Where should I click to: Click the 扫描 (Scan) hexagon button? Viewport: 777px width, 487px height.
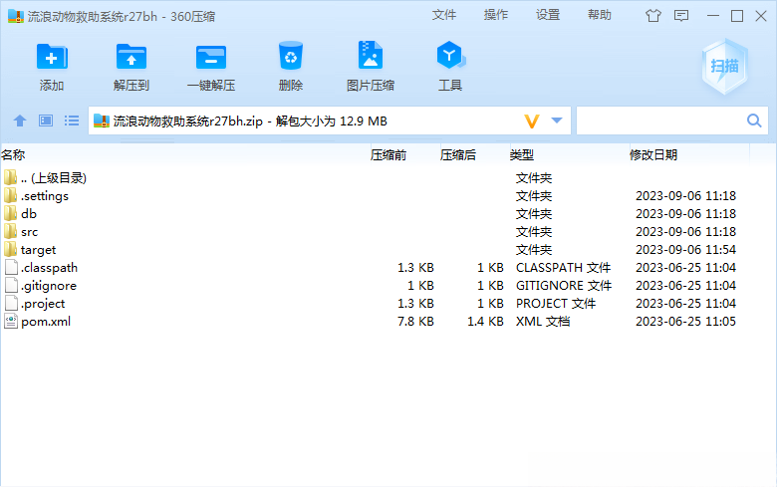(724, 66)
